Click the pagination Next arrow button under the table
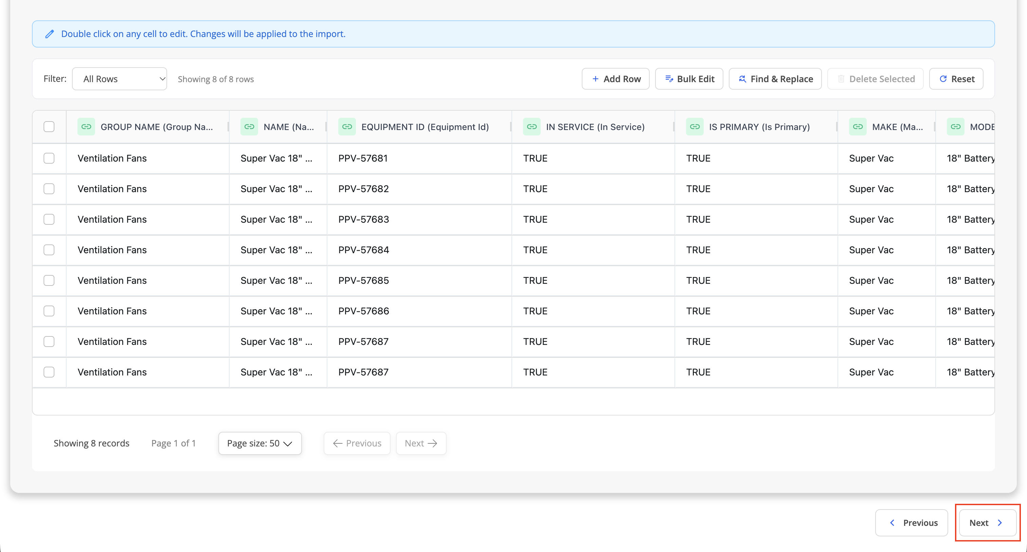The width and height of the screenshot is (1027, 552). (x=421, y=443)
